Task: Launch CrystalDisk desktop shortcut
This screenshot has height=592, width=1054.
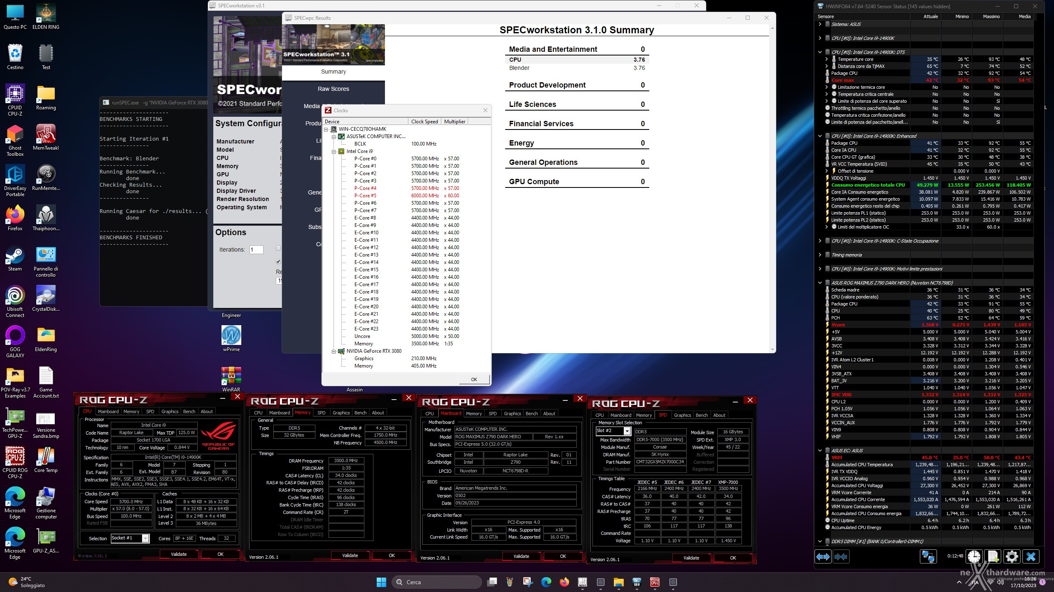Action: (x=46, y=298)
